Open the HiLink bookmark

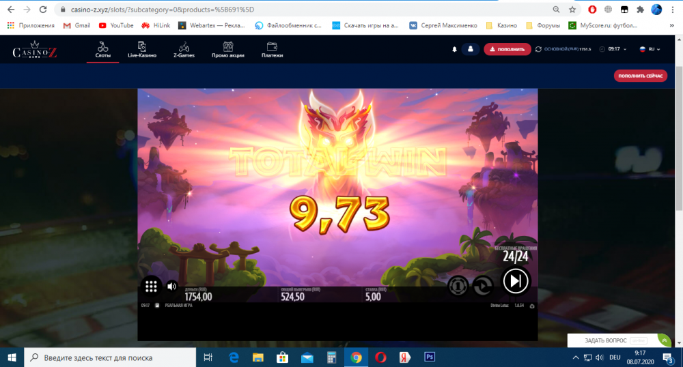[x=156, y=25]
